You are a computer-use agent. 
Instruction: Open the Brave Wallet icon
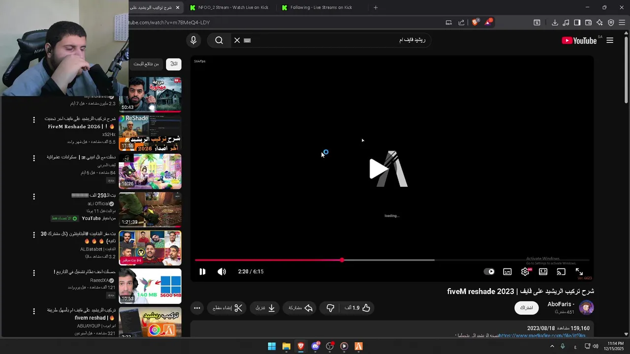588,22
